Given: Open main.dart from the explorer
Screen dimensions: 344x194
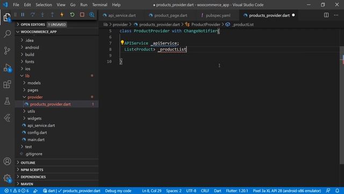Looking at the screenshot, I should 56,140.
